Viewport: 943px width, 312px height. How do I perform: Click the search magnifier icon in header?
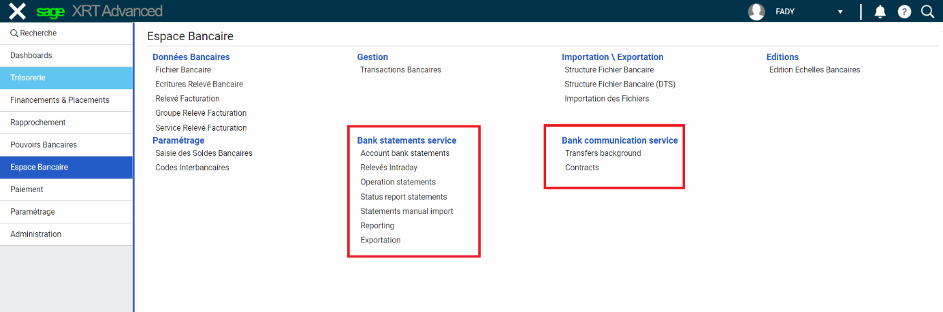coord(927,12)
